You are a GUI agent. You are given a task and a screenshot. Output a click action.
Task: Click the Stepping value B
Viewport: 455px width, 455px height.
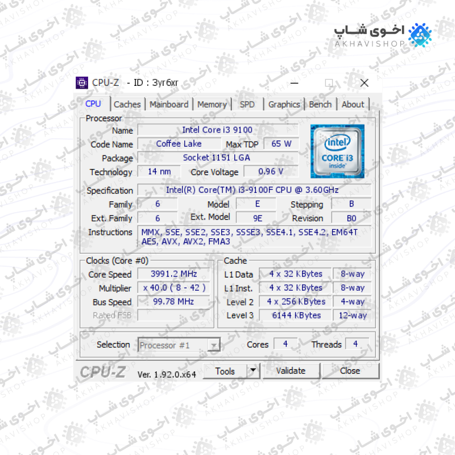click(351, 204)
